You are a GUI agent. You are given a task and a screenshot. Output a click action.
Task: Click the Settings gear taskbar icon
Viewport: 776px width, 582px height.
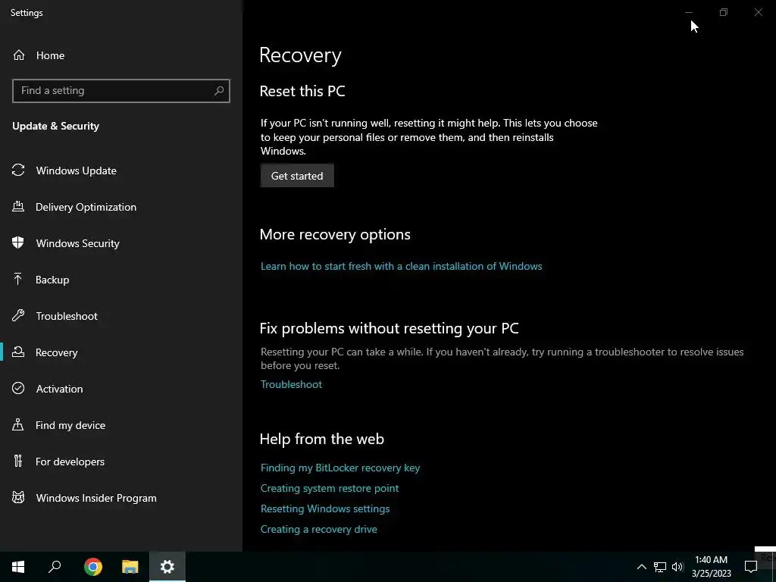pyautogui.click(x=167, y=567)
